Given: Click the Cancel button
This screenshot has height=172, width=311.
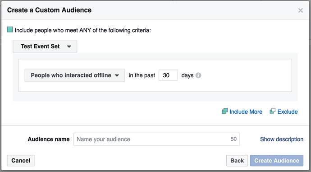Looking at the screenshot, I should pos(21,160).
